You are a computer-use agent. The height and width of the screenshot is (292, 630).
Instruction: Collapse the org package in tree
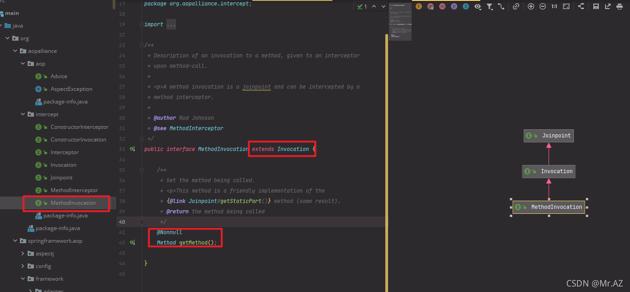tap(8, 38)
